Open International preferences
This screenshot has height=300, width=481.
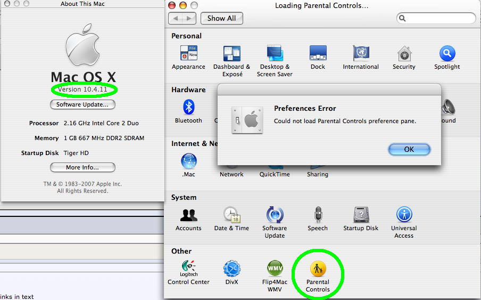pyautogui.click(x=361, y=58)
